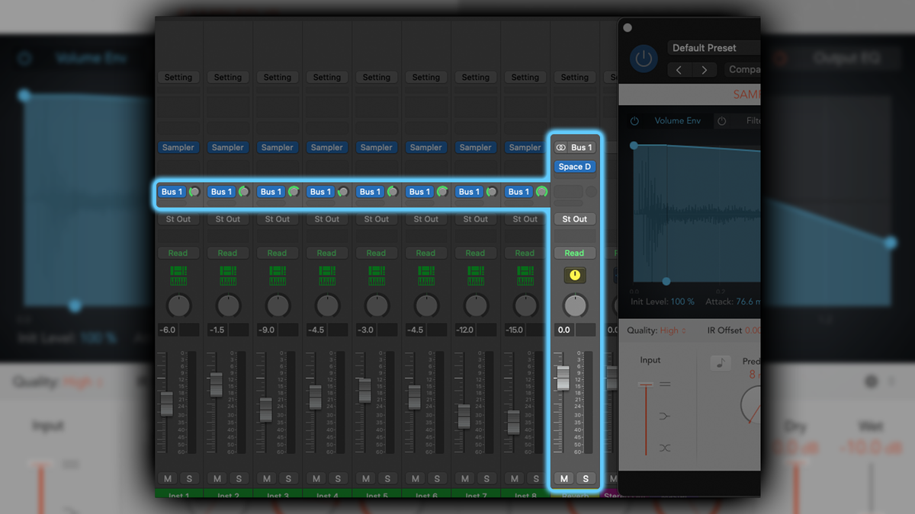Mute the Reverb channel

pyautogui.click(x=563, y=478)
